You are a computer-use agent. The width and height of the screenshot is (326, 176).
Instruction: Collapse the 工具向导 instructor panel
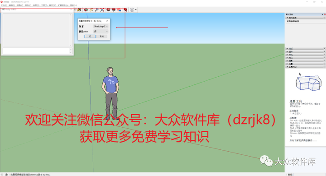click(x=305, y=67)
